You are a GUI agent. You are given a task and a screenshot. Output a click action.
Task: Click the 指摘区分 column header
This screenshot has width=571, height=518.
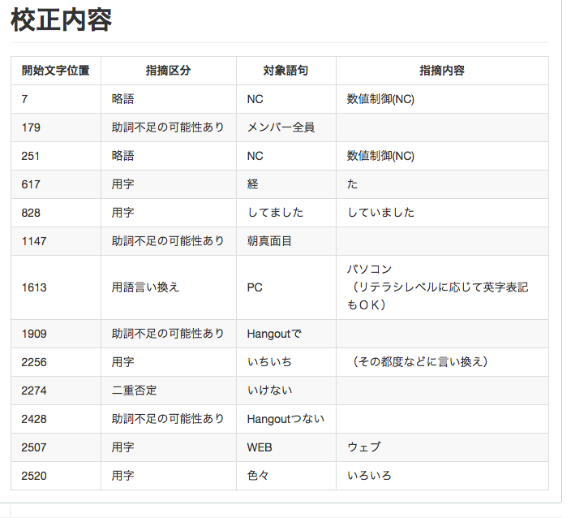(x=168, y=71)
